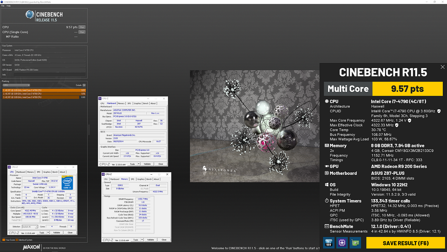
Task: Open HWiNFO from the BenchMate panel icon
Action: pos(329,243)
